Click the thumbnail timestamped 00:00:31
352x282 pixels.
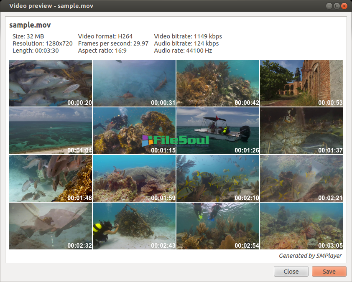[x=134, y=83]
